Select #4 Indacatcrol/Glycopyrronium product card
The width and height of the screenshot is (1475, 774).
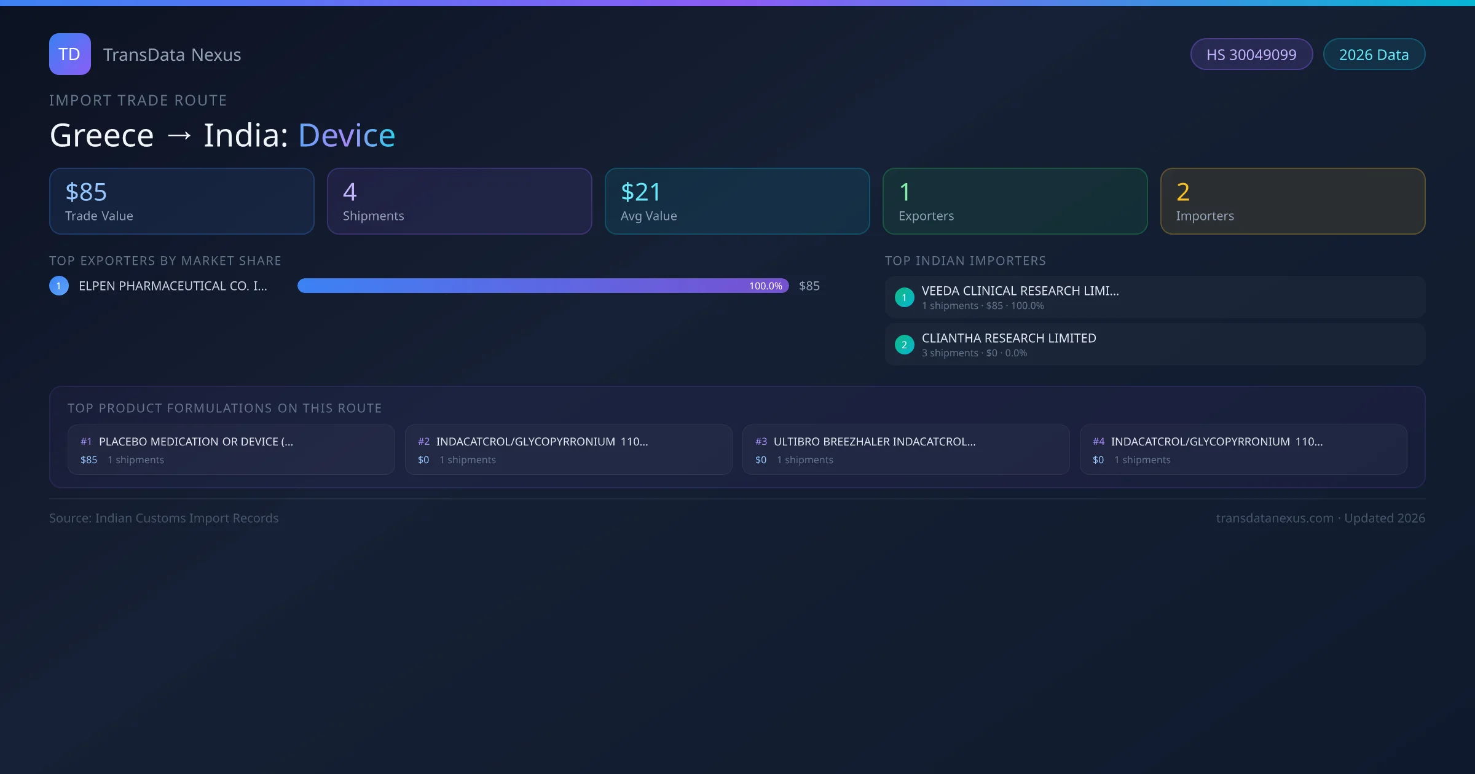click(1243, 450)
